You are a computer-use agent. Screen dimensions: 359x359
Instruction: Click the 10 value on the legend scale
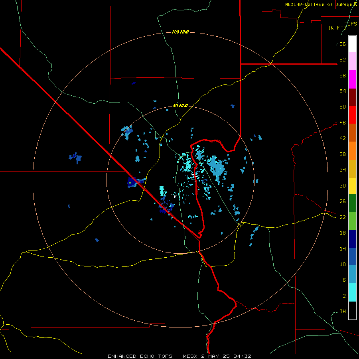(x=343, y=264)
